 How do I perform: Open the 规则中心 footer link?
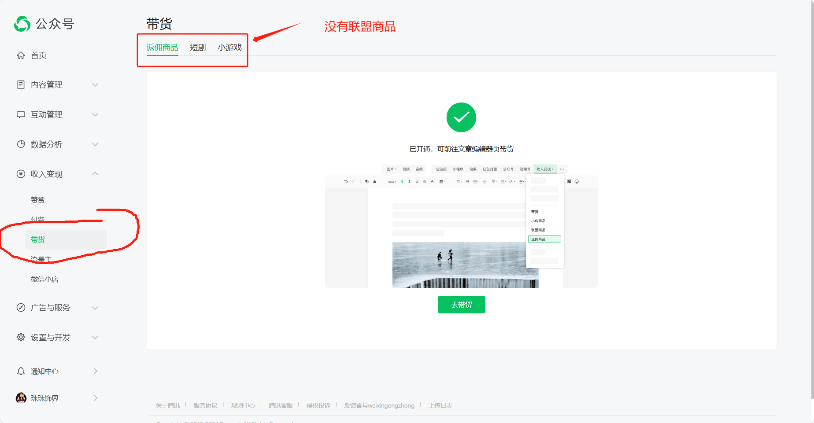(x=243, y=405)
